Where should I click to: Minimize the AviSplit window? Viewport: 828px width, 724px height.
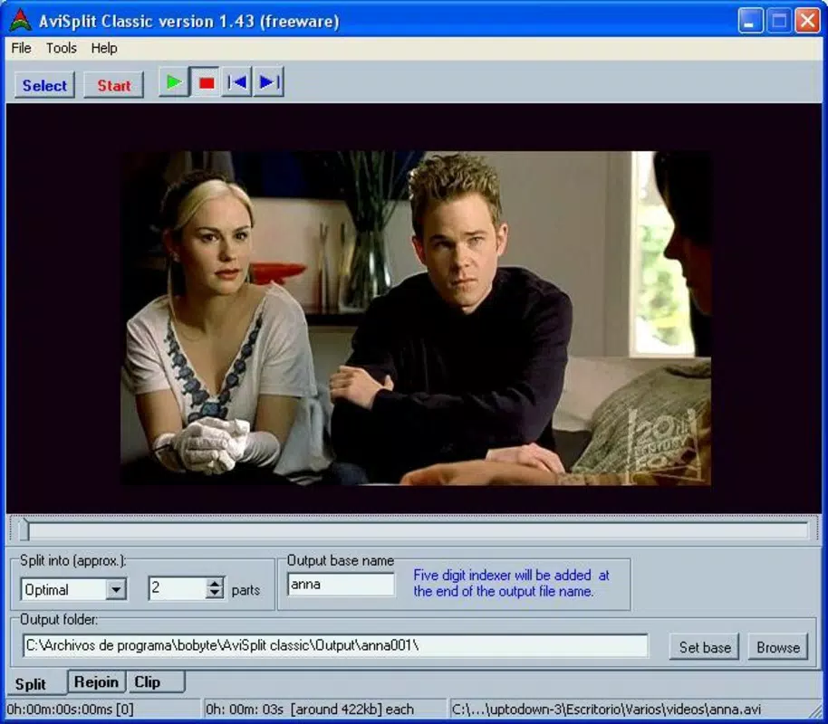coord(750,21)
